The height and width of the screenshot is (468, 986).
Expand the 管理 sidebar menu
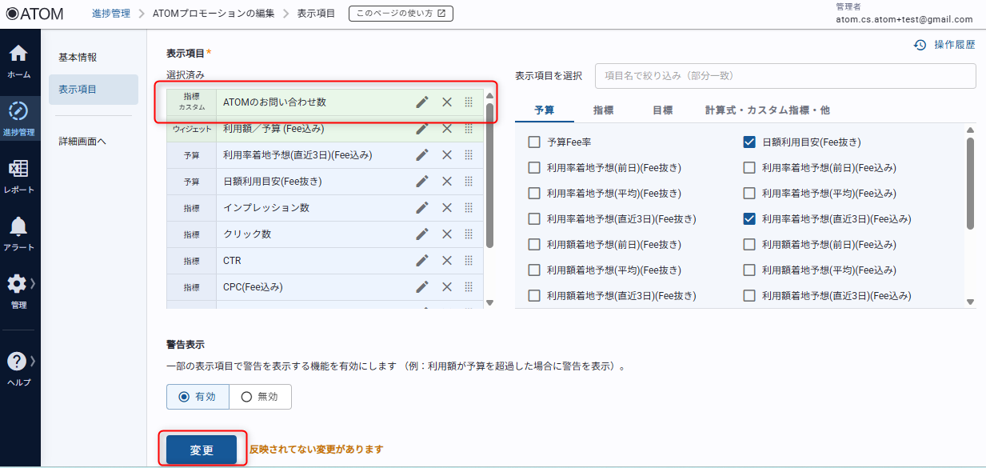pos(19,290)
